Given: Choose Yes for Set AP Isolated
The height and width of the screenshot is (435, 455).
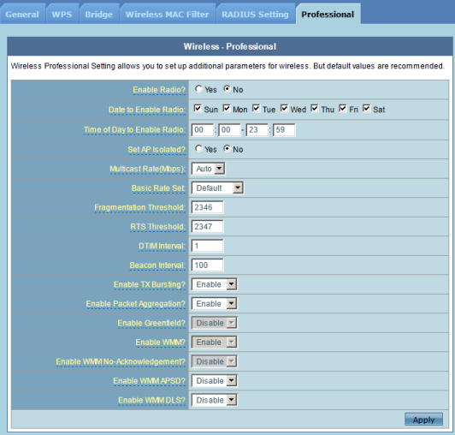Looking at the screenshot, I should click(198, 149).
